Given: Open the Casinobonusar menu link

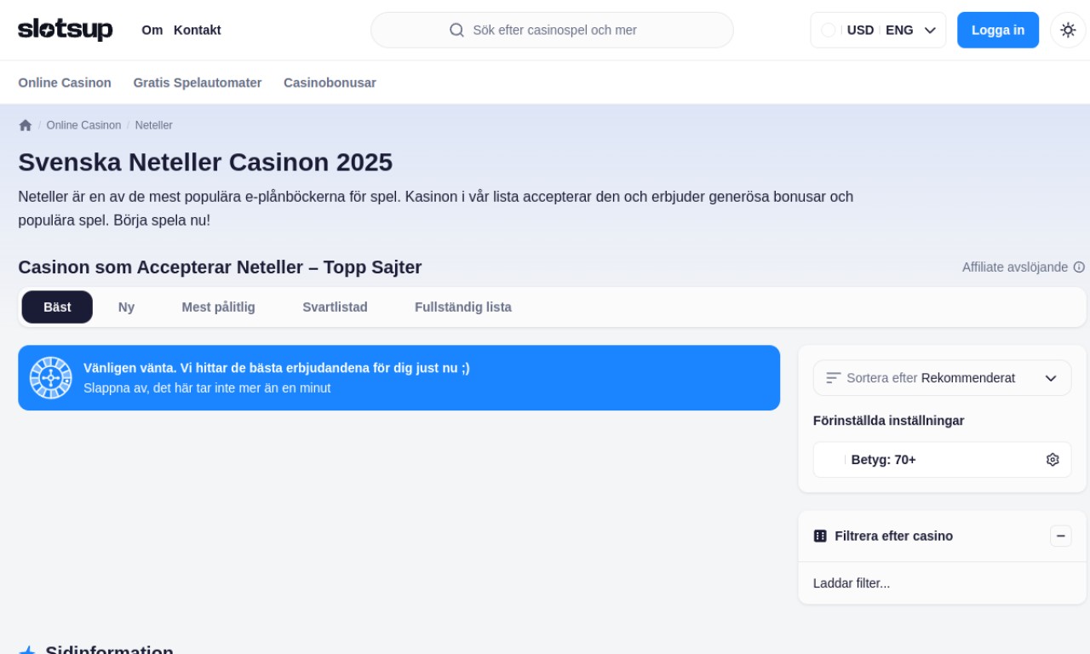Looking at the screenshot, I should tap(330, 83).
